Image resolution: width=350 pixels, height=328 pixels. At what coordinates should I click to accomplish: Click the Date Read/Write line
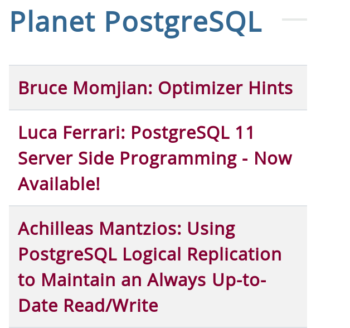click(88, 305)
